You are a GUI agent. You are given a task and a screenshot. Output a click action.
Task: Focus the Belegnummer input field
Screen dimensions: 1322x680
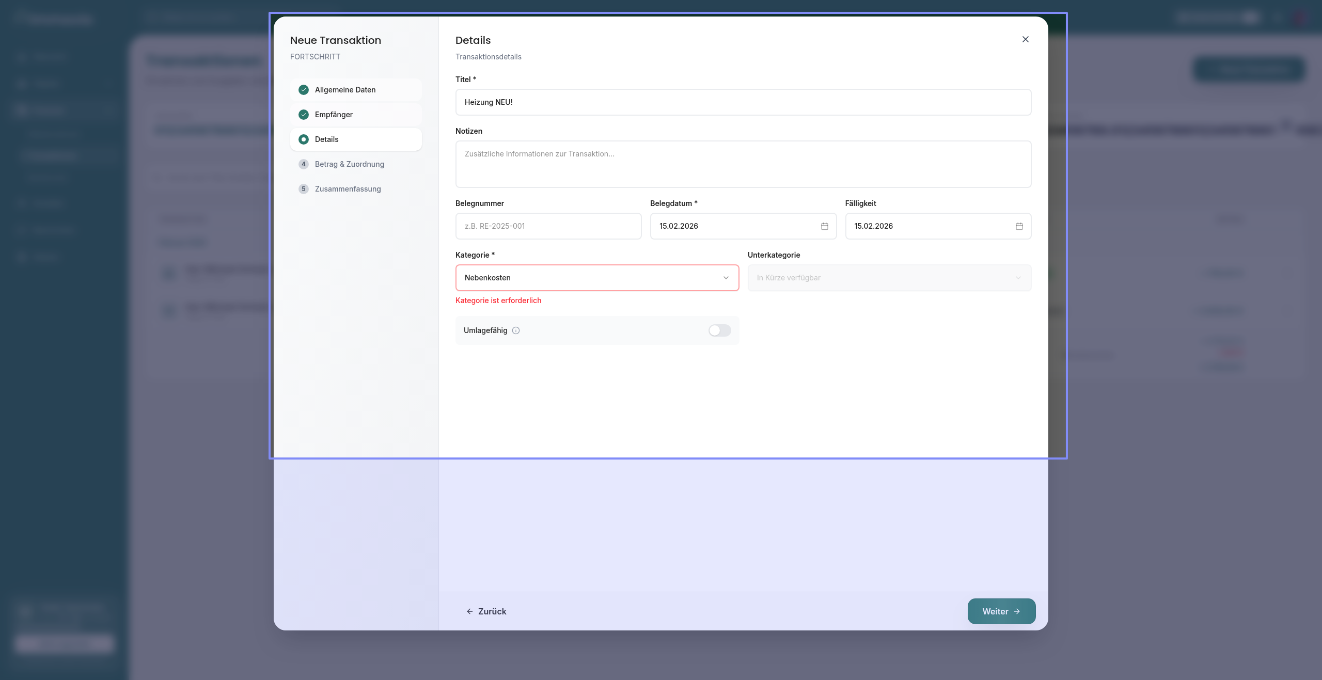[548, 226]
